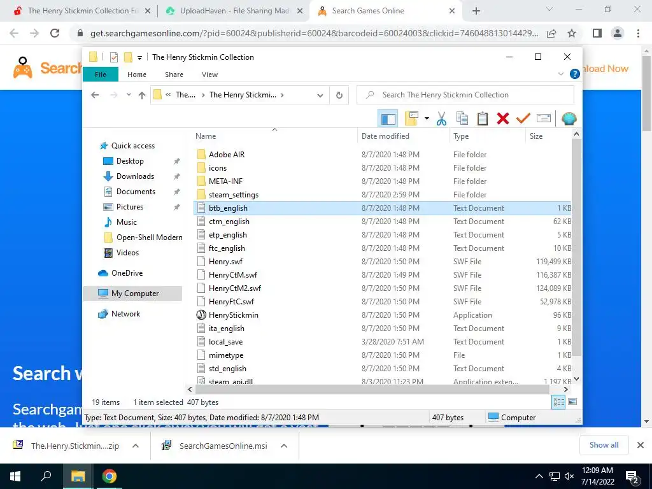The width and height of the screenshot is (652, 489).
Task: Paste using the clipboard toolbar icon
Action: (x=483, y=119)
